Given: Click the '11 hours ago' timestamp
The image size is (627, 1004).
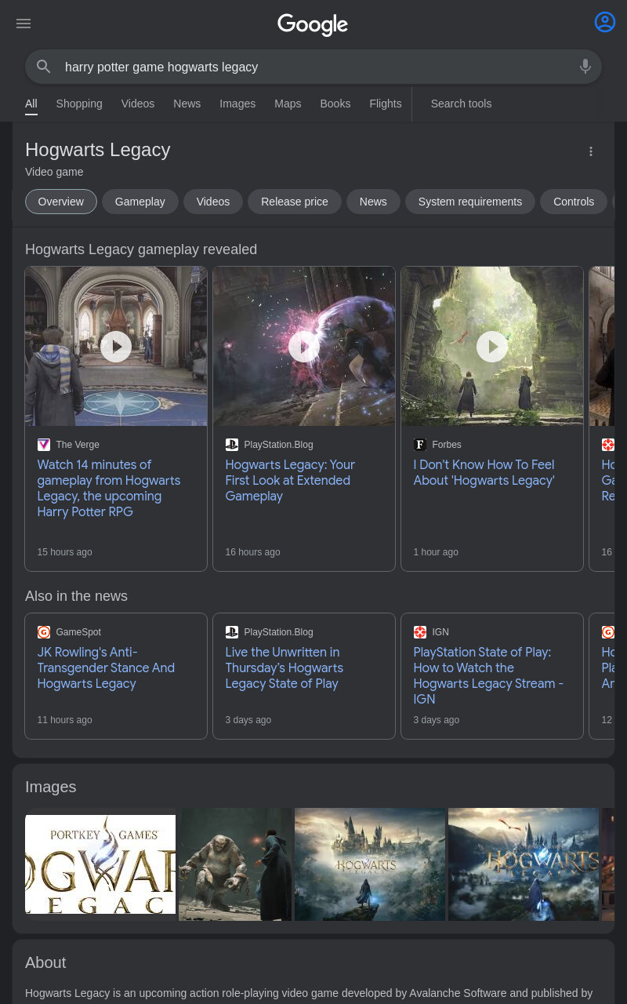Looking at the screenshot, I should [x=65, y=720].
